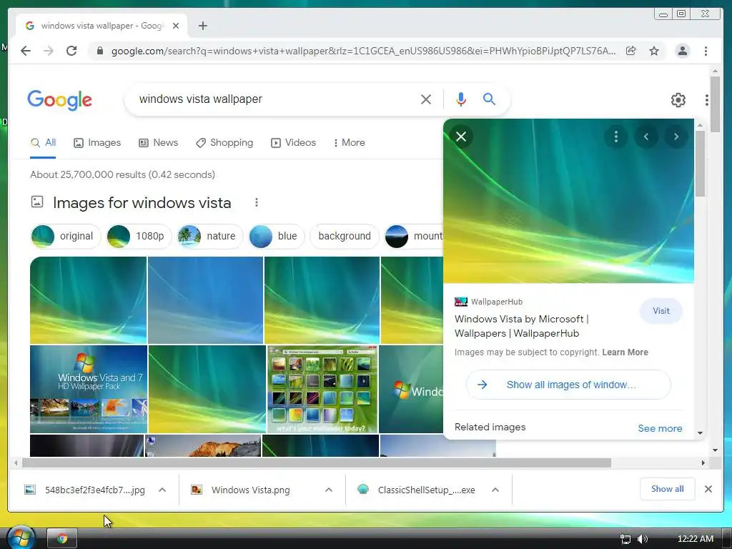Show previous image in preview panel
The width and height of the screenshot is (732, 549).
click(646, 137)
